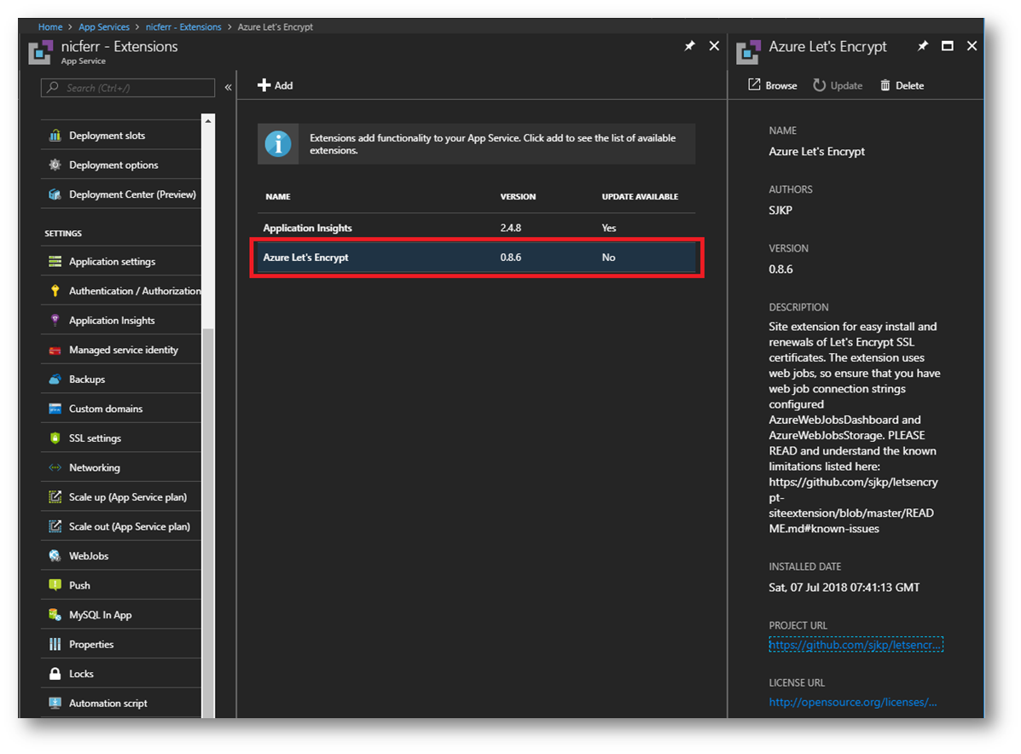Go to Home in breadcrumb
Viewport: 1021px width, 754px height.
tap(50, 26)
